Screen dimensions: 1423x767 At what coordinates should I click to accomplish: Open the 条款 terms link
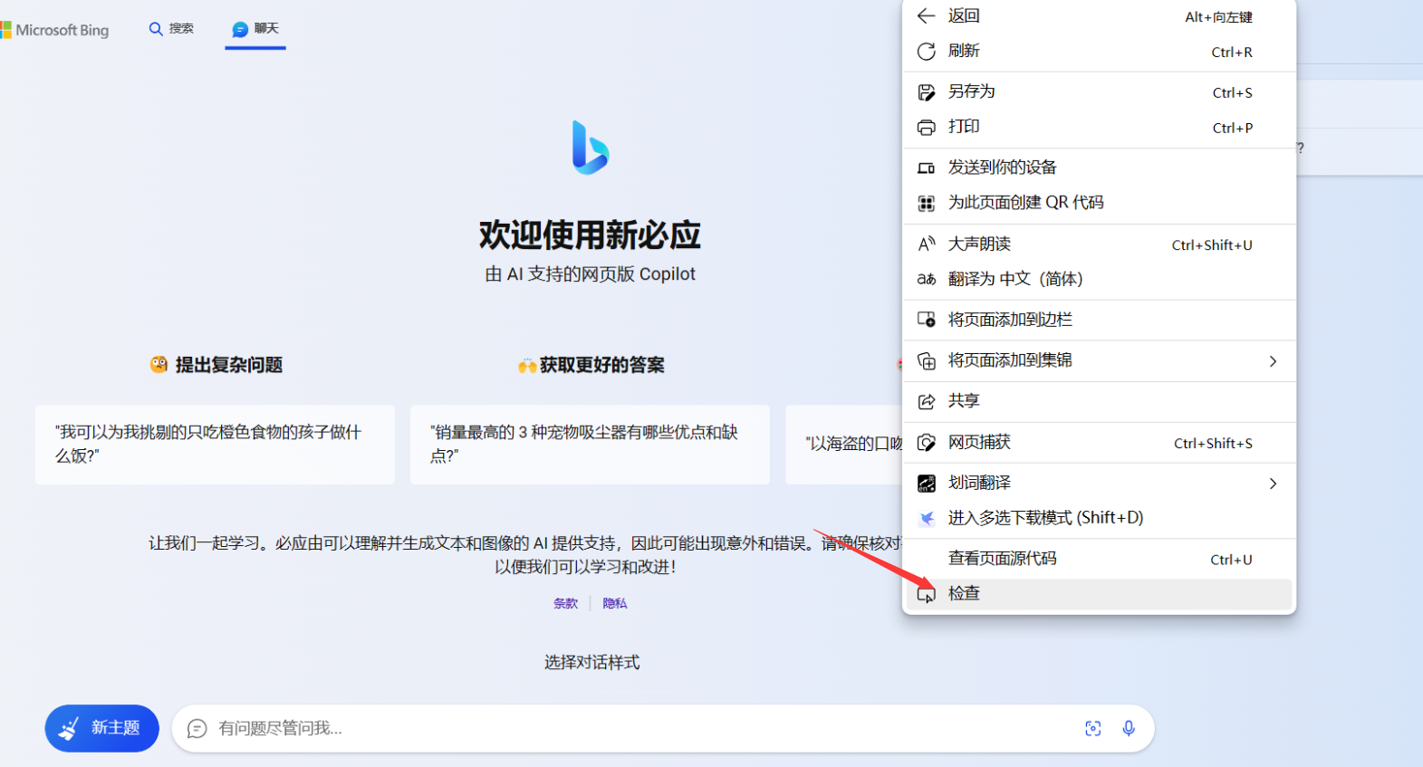tap(565, 603)
